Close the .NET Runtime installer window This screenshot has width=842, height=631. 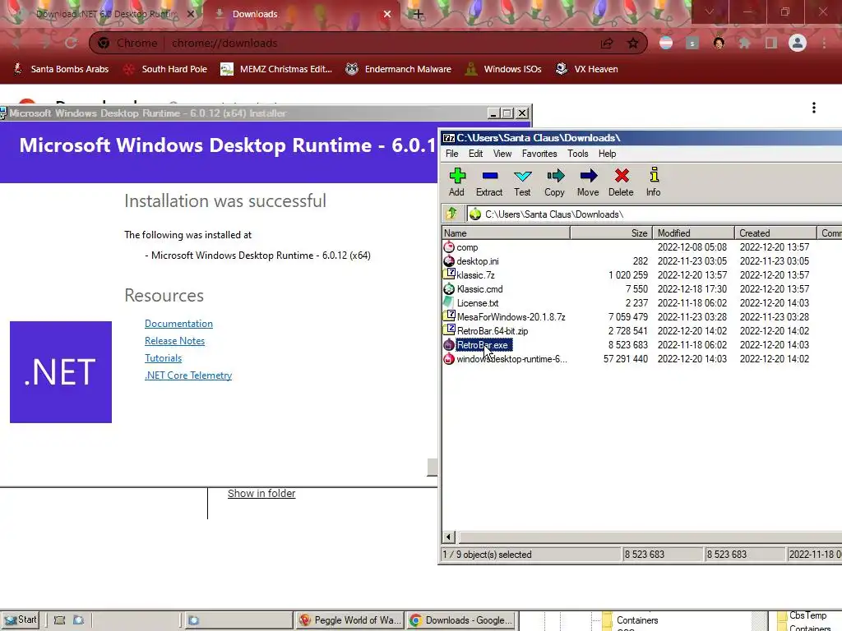522,113
